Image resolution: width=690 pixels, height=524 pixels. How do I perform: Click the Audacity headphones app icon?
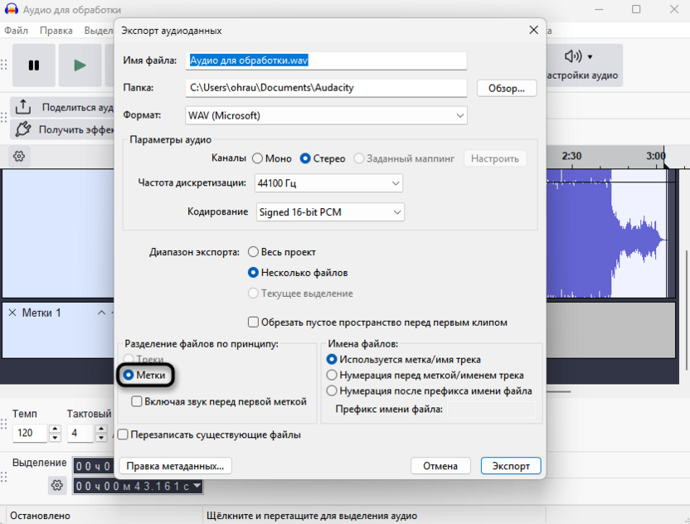(12, 9)
